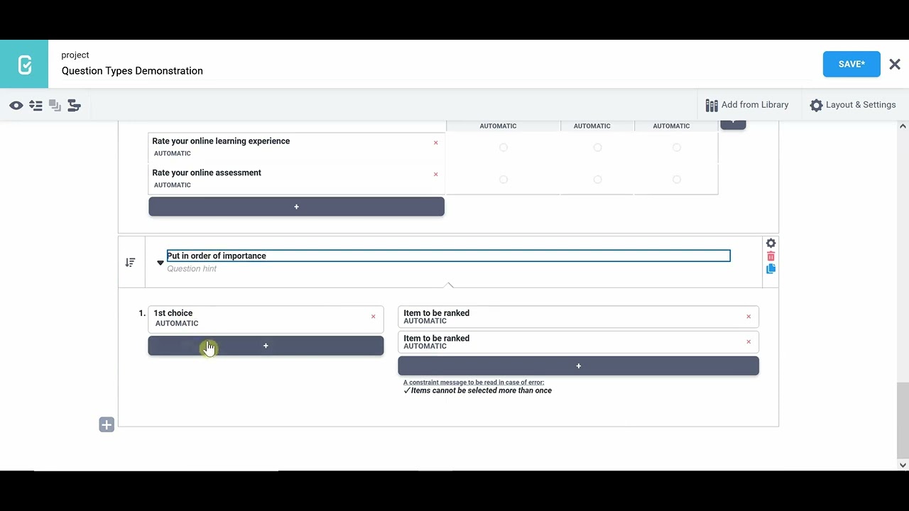Image resolution: width=909 pixels, height=511 pixels.
Task: Remove 'Rate your online assessment' row
Action: (435, 174)
